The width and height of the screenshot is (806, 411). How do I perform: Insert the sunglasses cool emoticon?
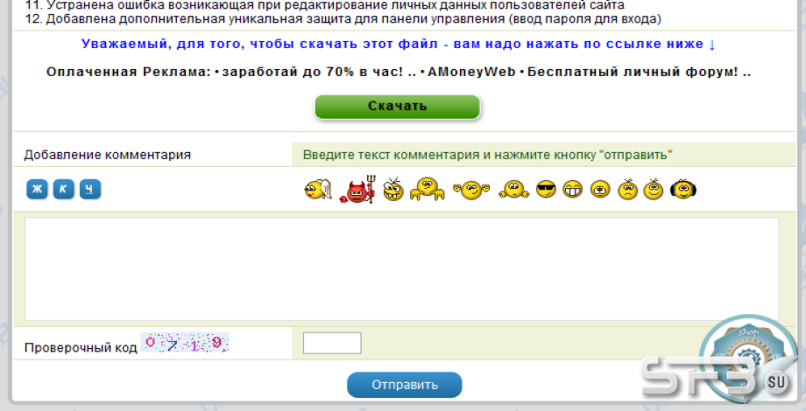pyautogui.click(x=546, y=190)
